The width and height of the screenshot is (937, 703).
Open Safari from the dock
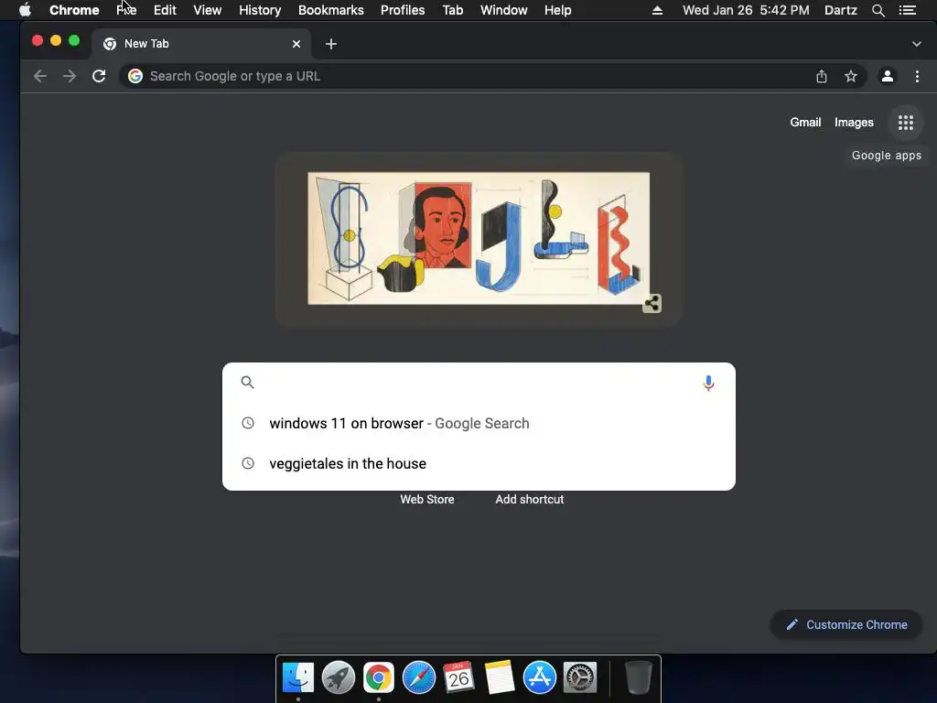[419, 677]
